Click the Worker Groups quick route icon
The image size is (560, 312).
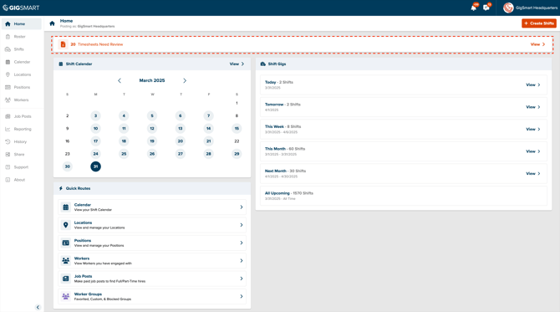[x=66, y=296]
